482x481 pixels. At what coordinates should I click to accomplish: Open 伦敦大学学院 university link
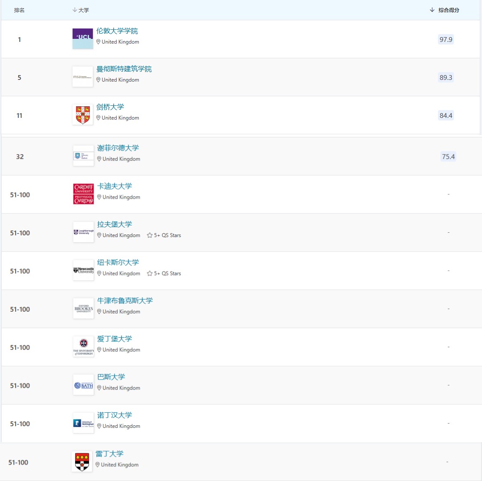pos(117,31)
